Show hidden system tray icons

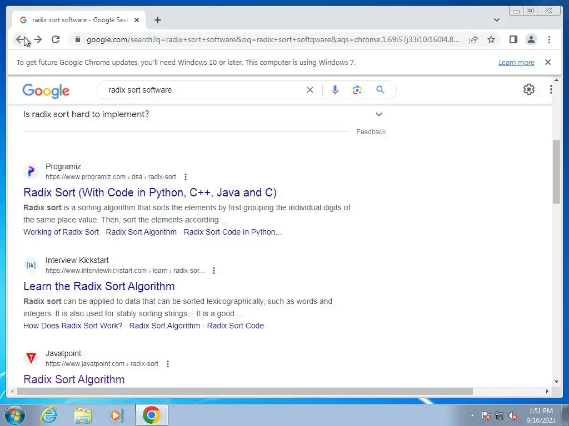[x=472, y=415]
